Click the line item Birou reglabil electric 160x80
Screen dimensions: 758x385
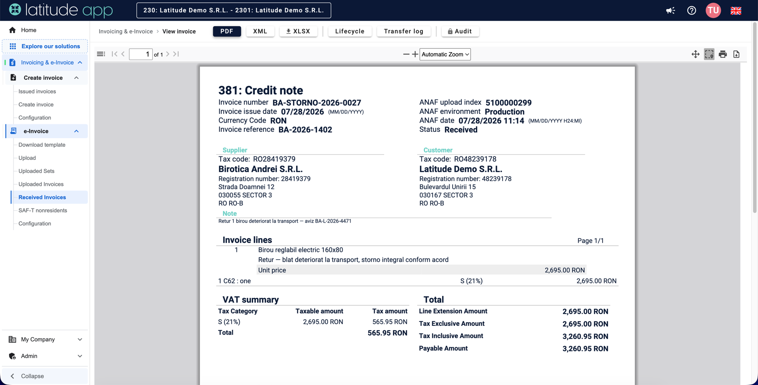point(300,250)
